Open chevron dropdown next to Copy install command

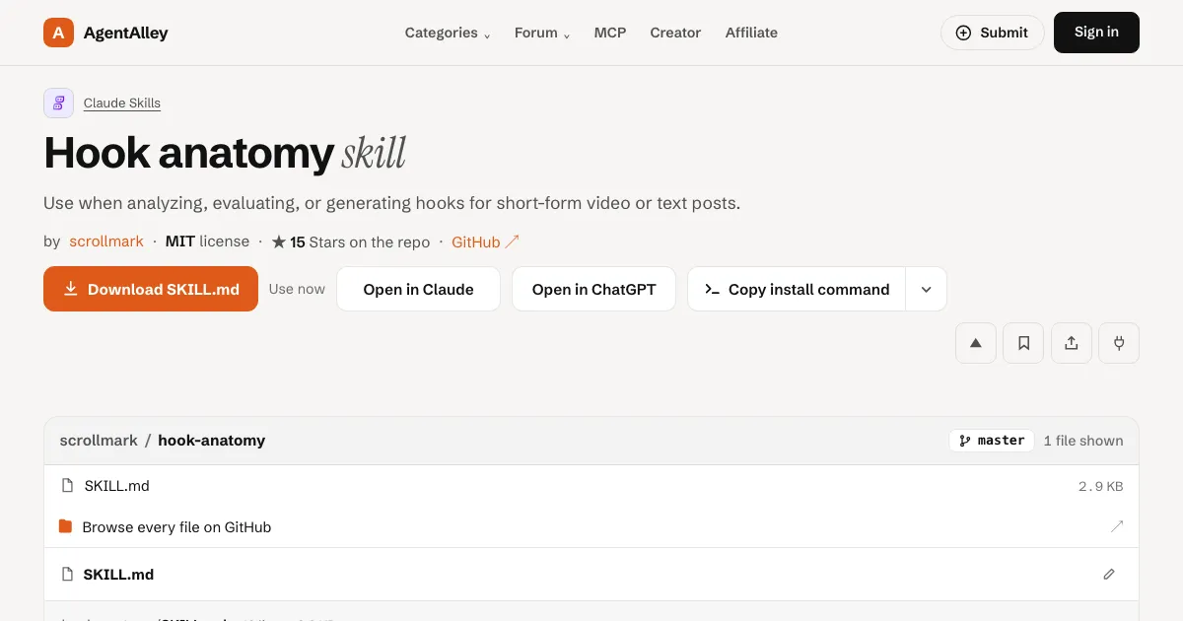coord(927,289)
